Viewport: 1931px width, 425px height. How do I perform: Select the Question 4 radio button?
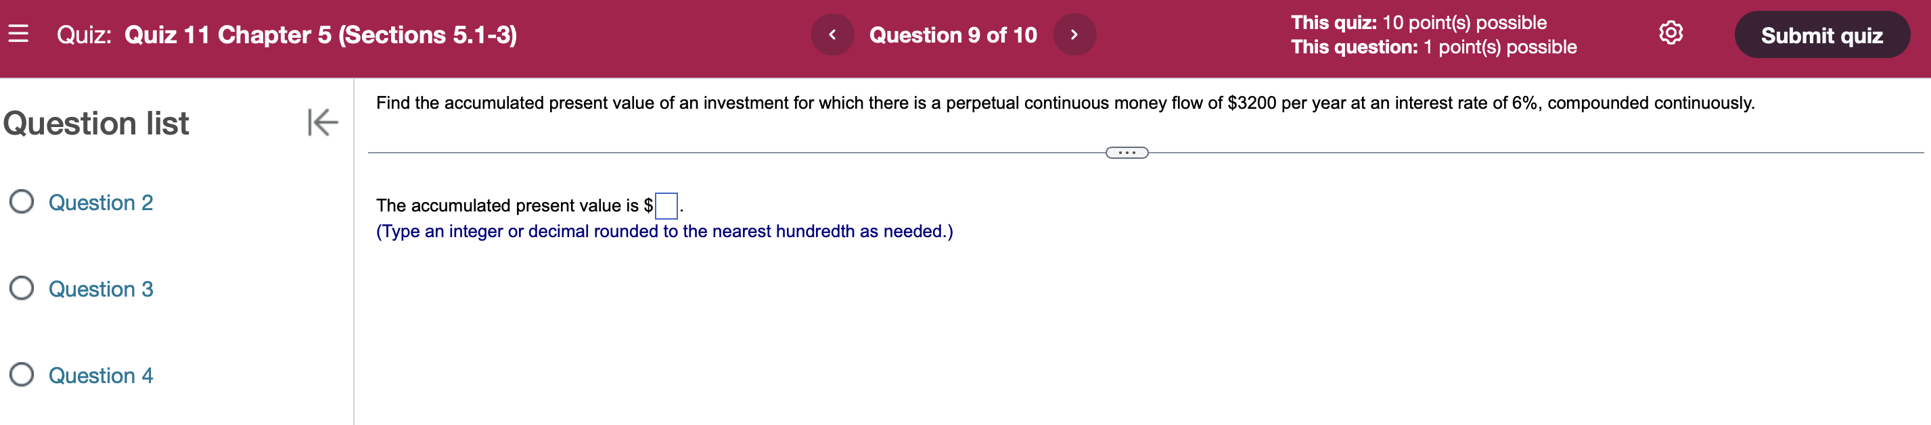coord(22,375)
